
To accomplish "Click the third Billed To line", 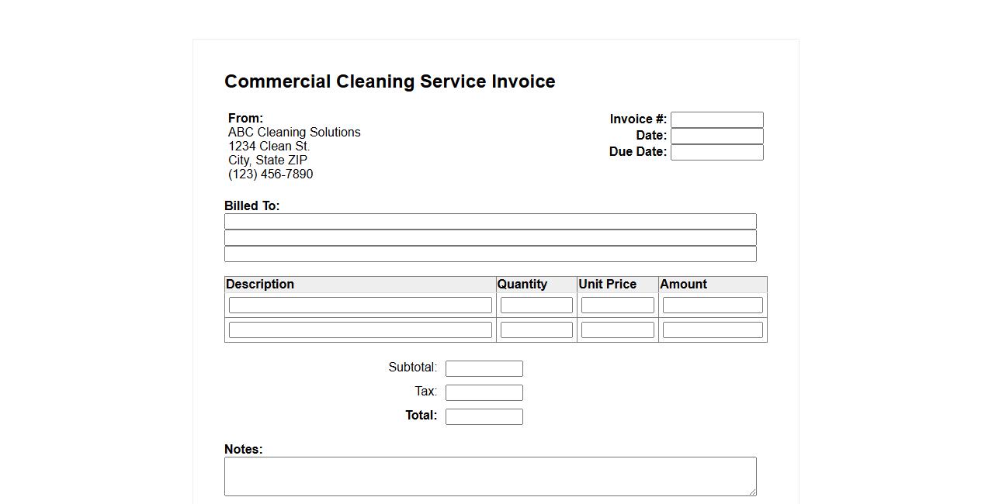I will tap(490, 254).
